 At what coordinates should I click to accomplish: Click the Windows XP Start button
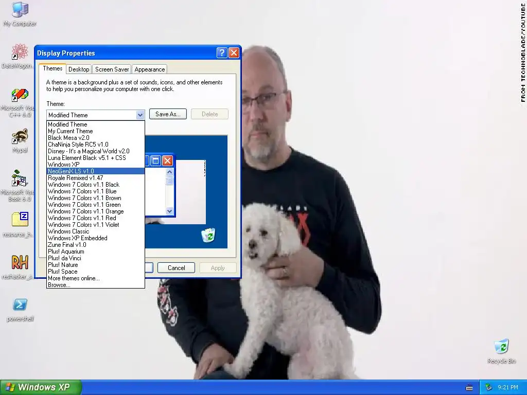coord(41,387)
